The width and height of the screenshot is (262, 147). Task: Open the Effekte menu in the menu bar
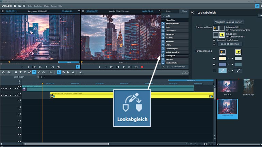[47, 6]
